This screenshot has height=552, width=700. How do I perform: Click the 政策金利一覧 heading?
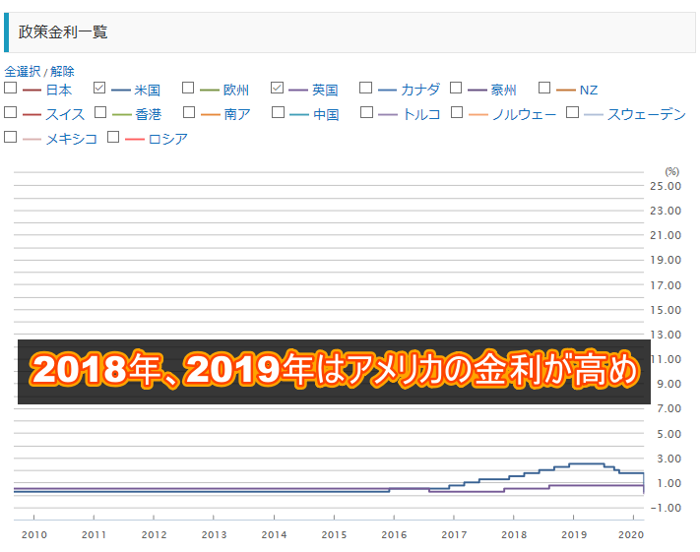pyautogui.click(x=63, y=32)
